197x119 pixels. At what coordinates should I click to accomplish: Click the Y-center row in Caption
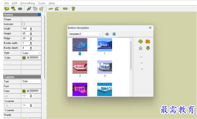click(x=22, y=110)
